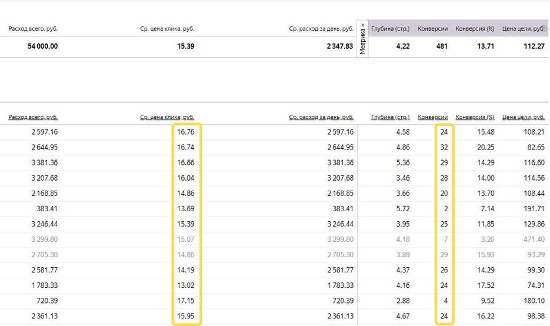
Task: Click the conversion rate cell 15.48
Action: tap(485, 132)
